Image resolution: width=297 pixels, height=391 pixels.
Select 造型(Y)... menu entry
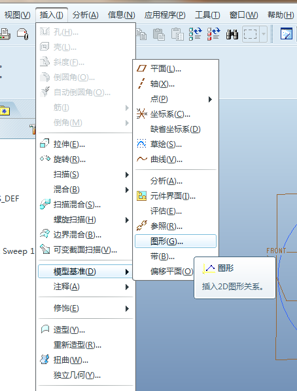coord(86,330)
